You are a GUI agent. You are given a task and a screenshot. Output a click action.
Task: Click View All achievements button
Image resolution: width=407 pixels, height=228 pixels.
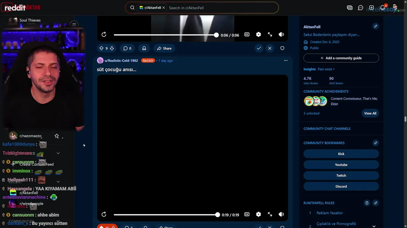pos(370,113)
